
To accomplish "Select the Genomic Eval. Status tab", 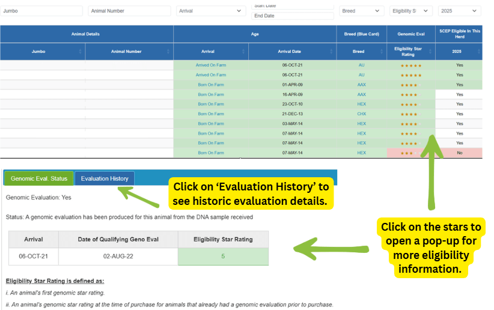I will coord(39,178).
